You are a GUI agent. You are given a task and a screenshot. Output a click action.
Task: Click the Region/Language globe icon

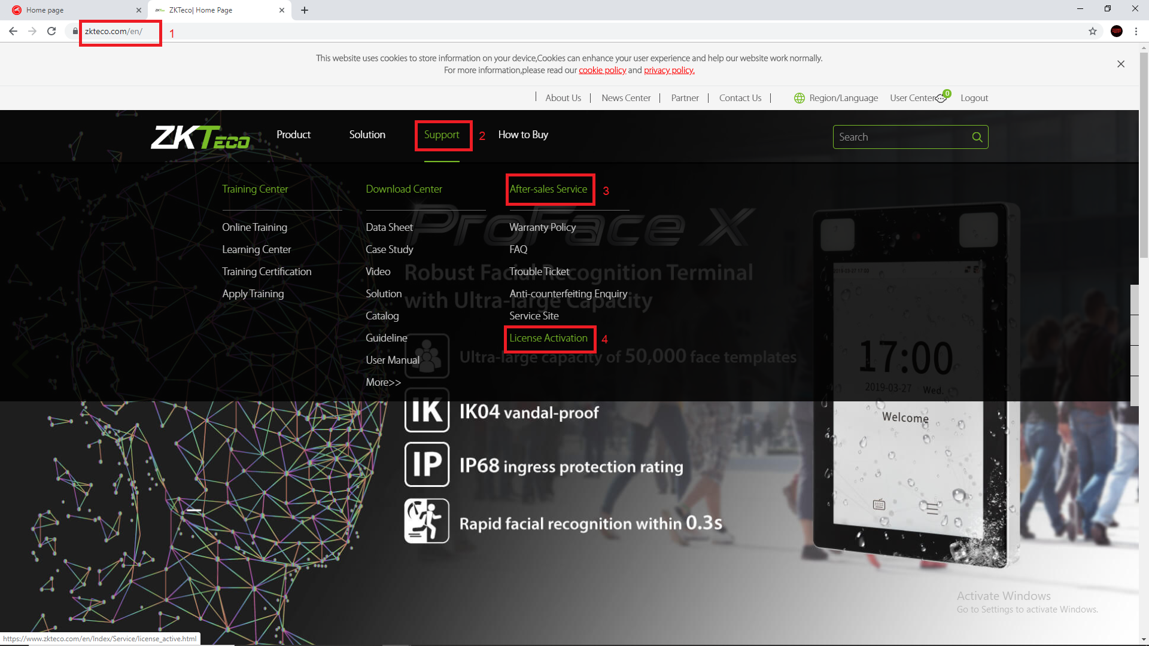coord(800,98)
